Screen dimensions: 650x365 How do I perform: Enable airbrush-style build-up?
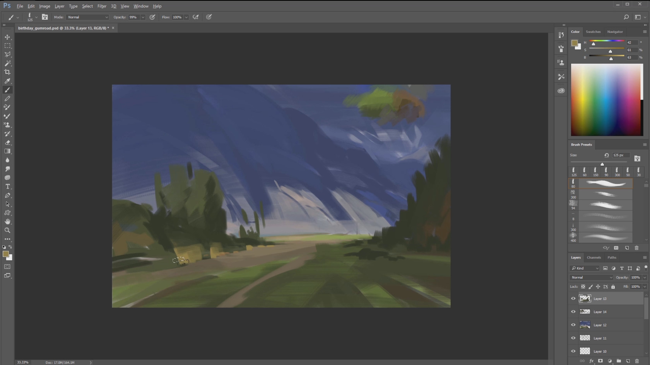point(196,17)
